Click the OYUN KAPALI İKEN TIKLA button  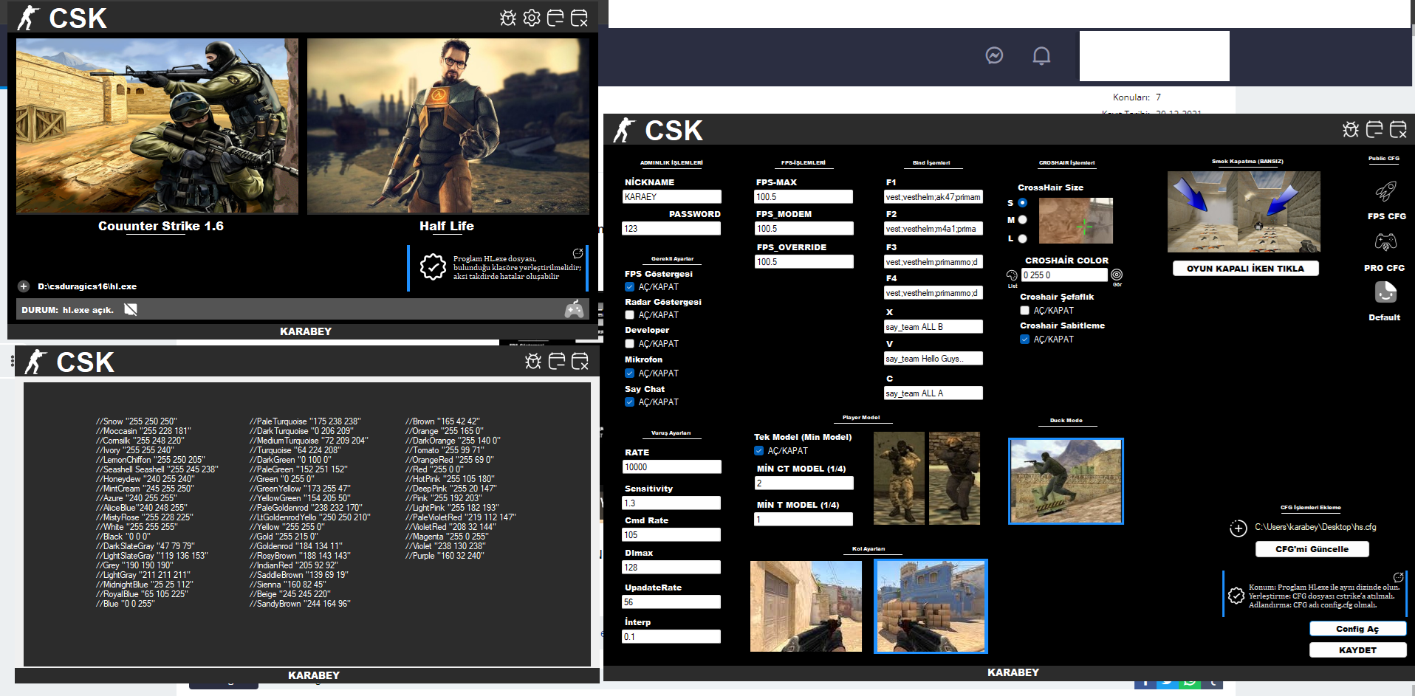point(1246,269)
